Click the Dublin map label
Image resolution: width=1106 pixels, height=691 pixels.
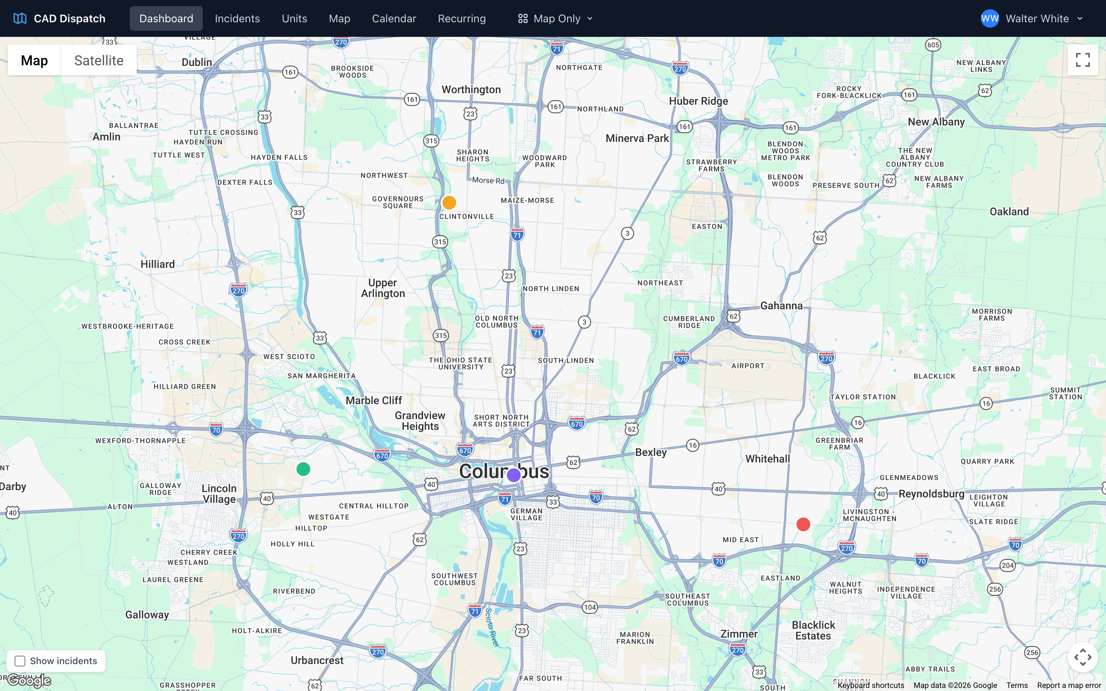click(x=197, y=62)
